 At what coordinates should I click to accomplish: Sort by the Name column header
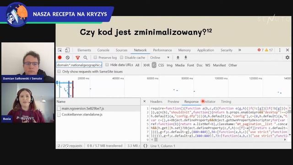(x=98, y=102)
